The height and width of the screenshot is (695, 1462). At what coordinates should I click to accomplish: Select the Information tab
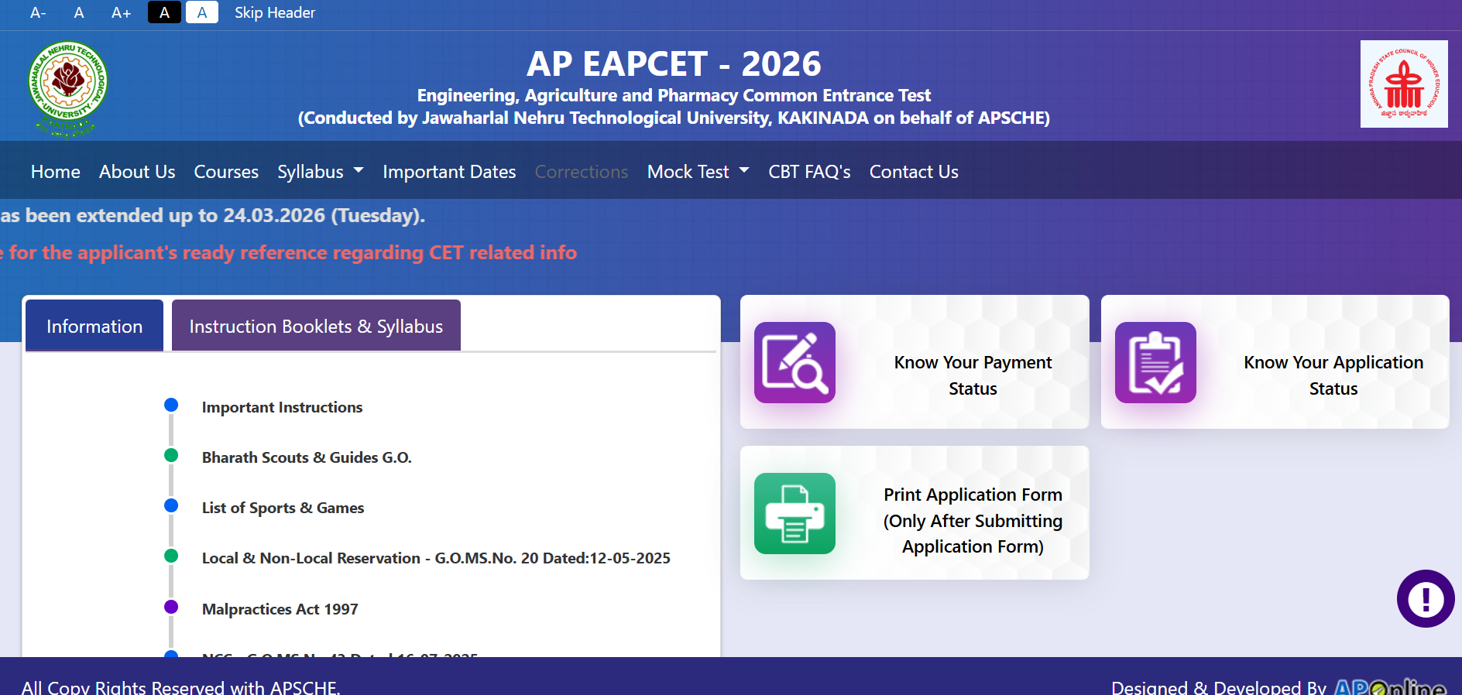coord(94,327)
